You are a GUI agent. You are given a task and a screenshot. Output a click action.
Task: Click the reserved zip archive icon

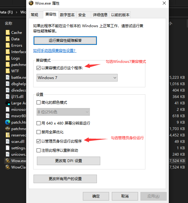tap(8, 135)
